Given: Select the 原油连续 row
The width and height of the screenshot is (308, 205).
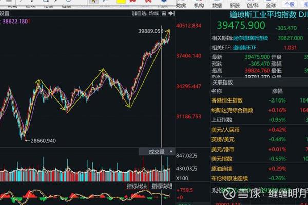Looking at the screenshot, I should pyautogui.click(x=260, y=169).
